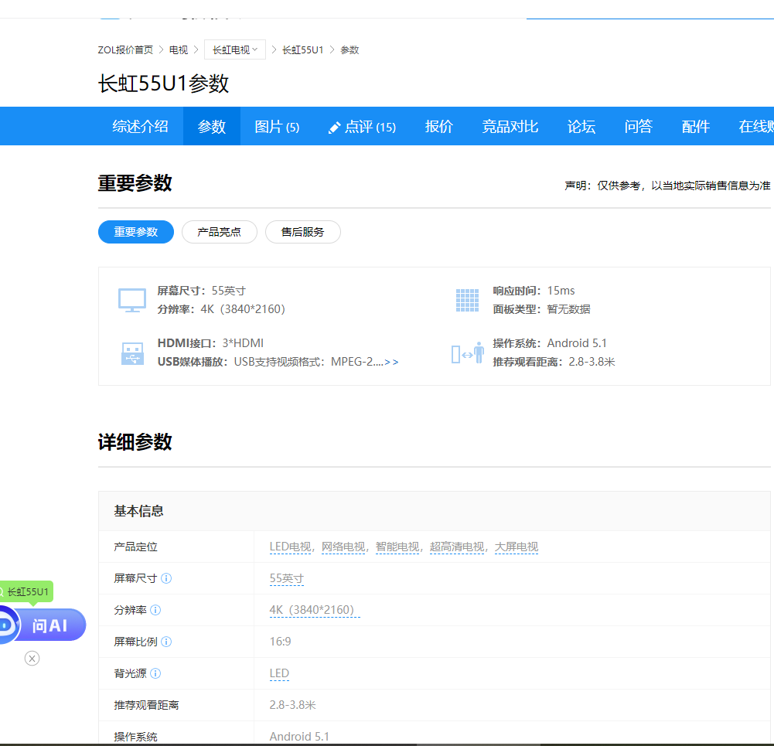This screenshot has width=774, height=746.
Task: Switch to the 综述介绍 tab
Action: pyautogui.click(x=140, y=126)
